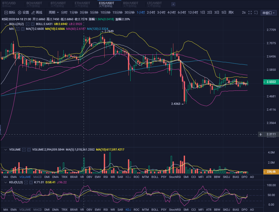
Task: Open the 指标 indicators tool
Action: [10, 13]
